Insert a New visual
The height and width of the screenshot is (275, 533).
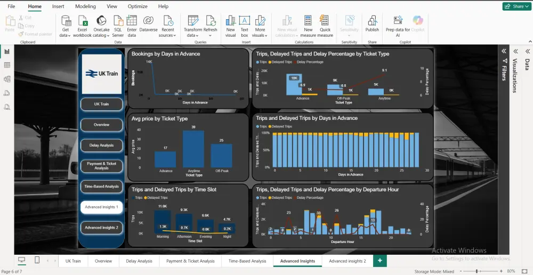(x=230, y=26)
